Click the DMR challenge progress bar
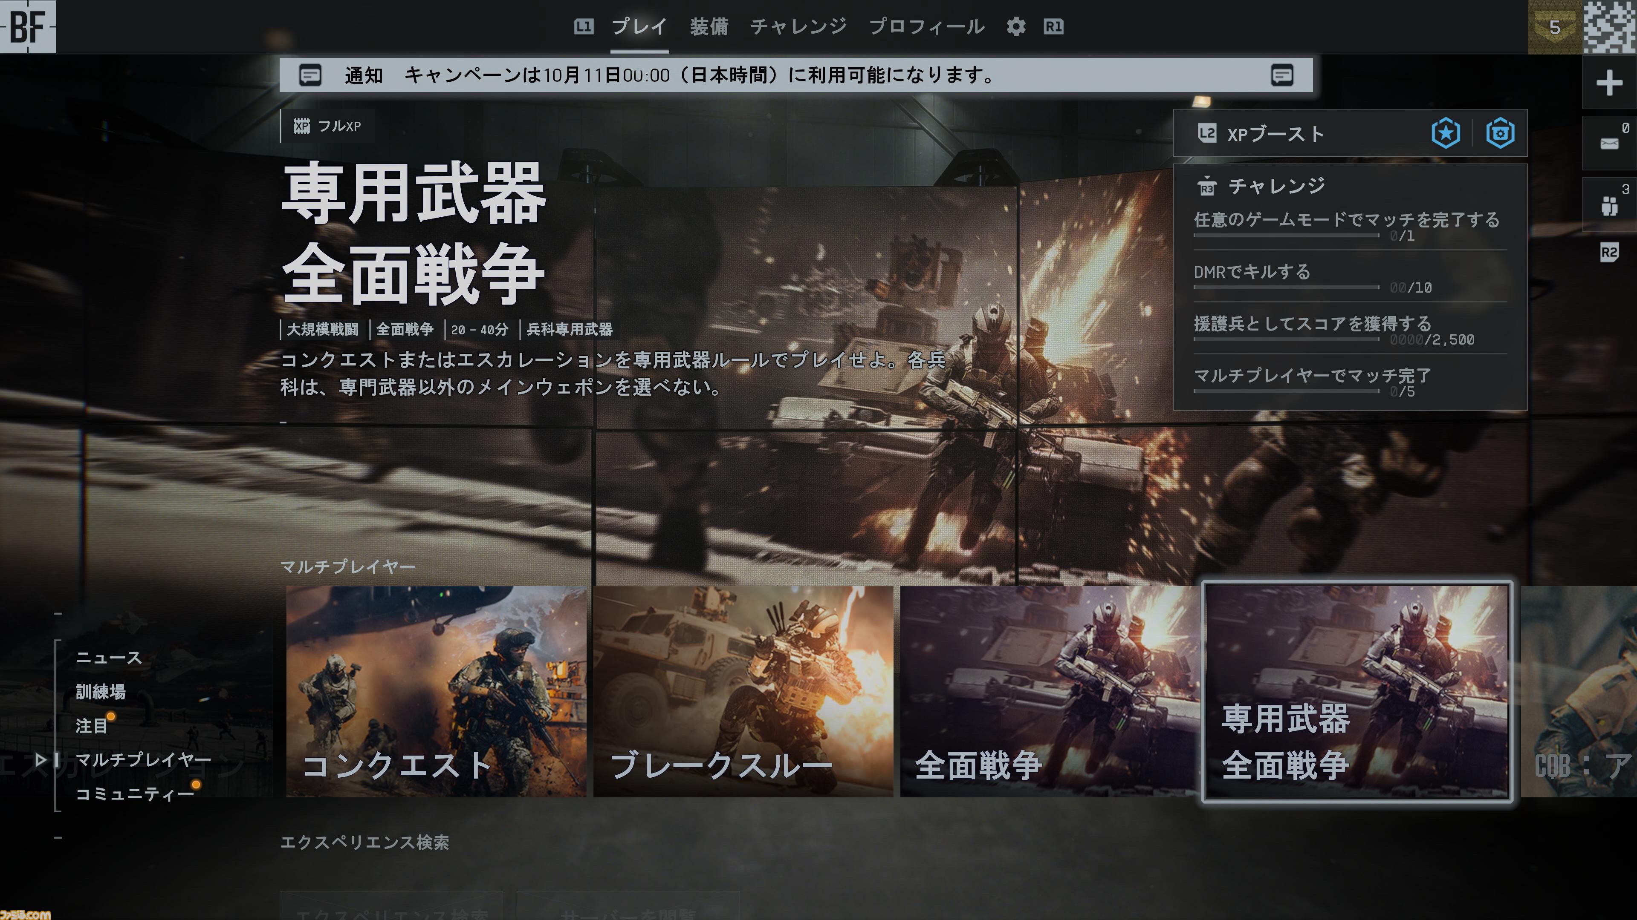The height and width of the screenshot is (920, 1637). [x=1286, y=287]
